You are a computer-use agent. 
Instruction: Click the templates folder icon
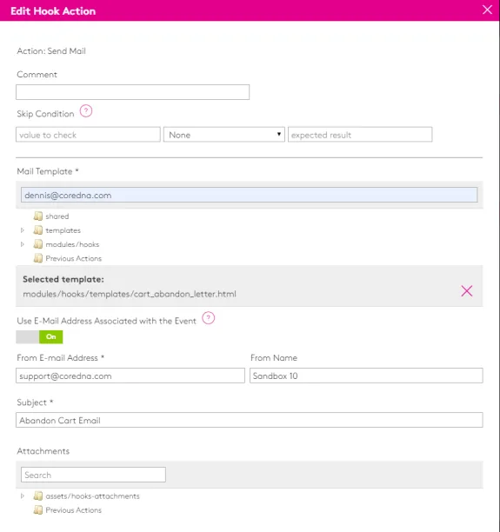(38, 230)
